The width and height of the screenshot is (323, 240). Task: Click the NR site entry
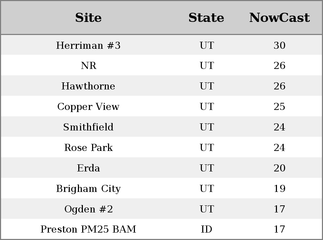(88, 66)
